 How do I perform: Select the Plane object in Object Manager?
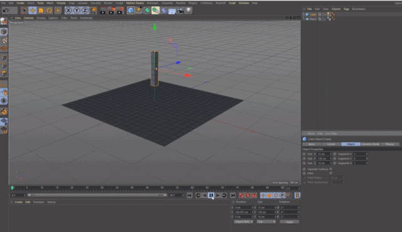pos(313,19)
